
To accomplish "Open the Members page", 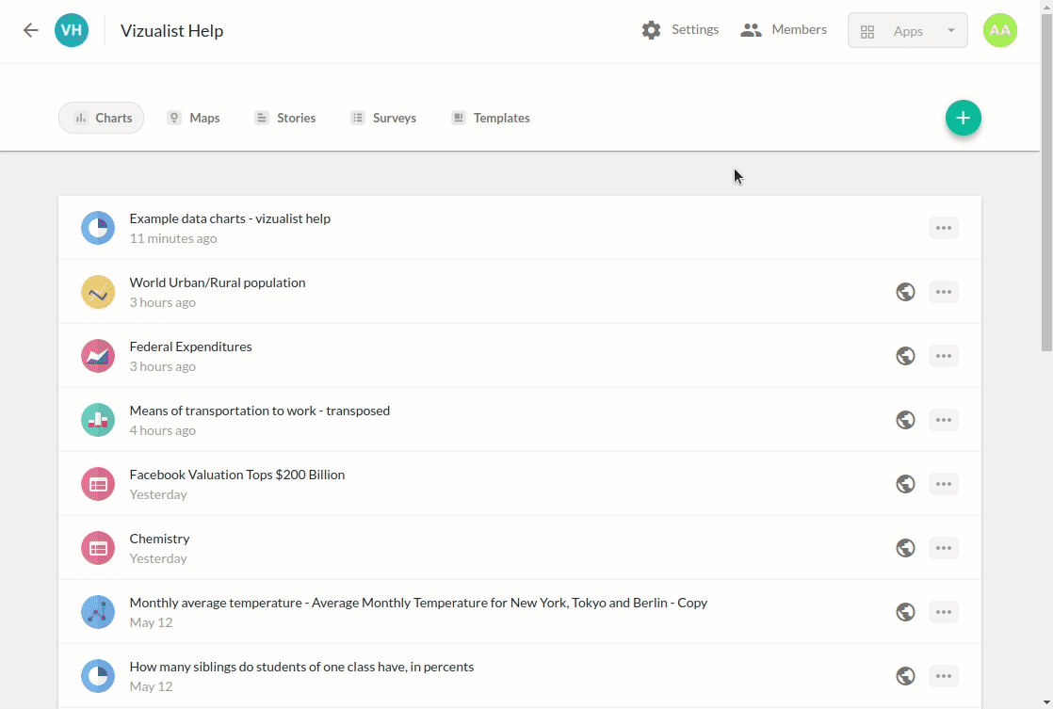I will point(784,30).
